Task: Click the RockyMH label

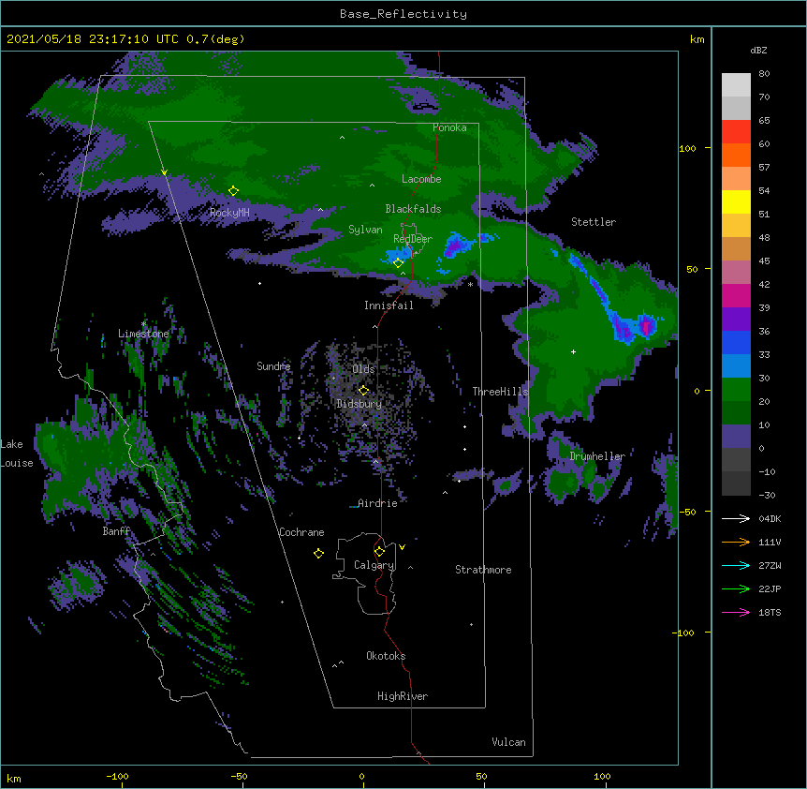Action: [x=229, y=213]
